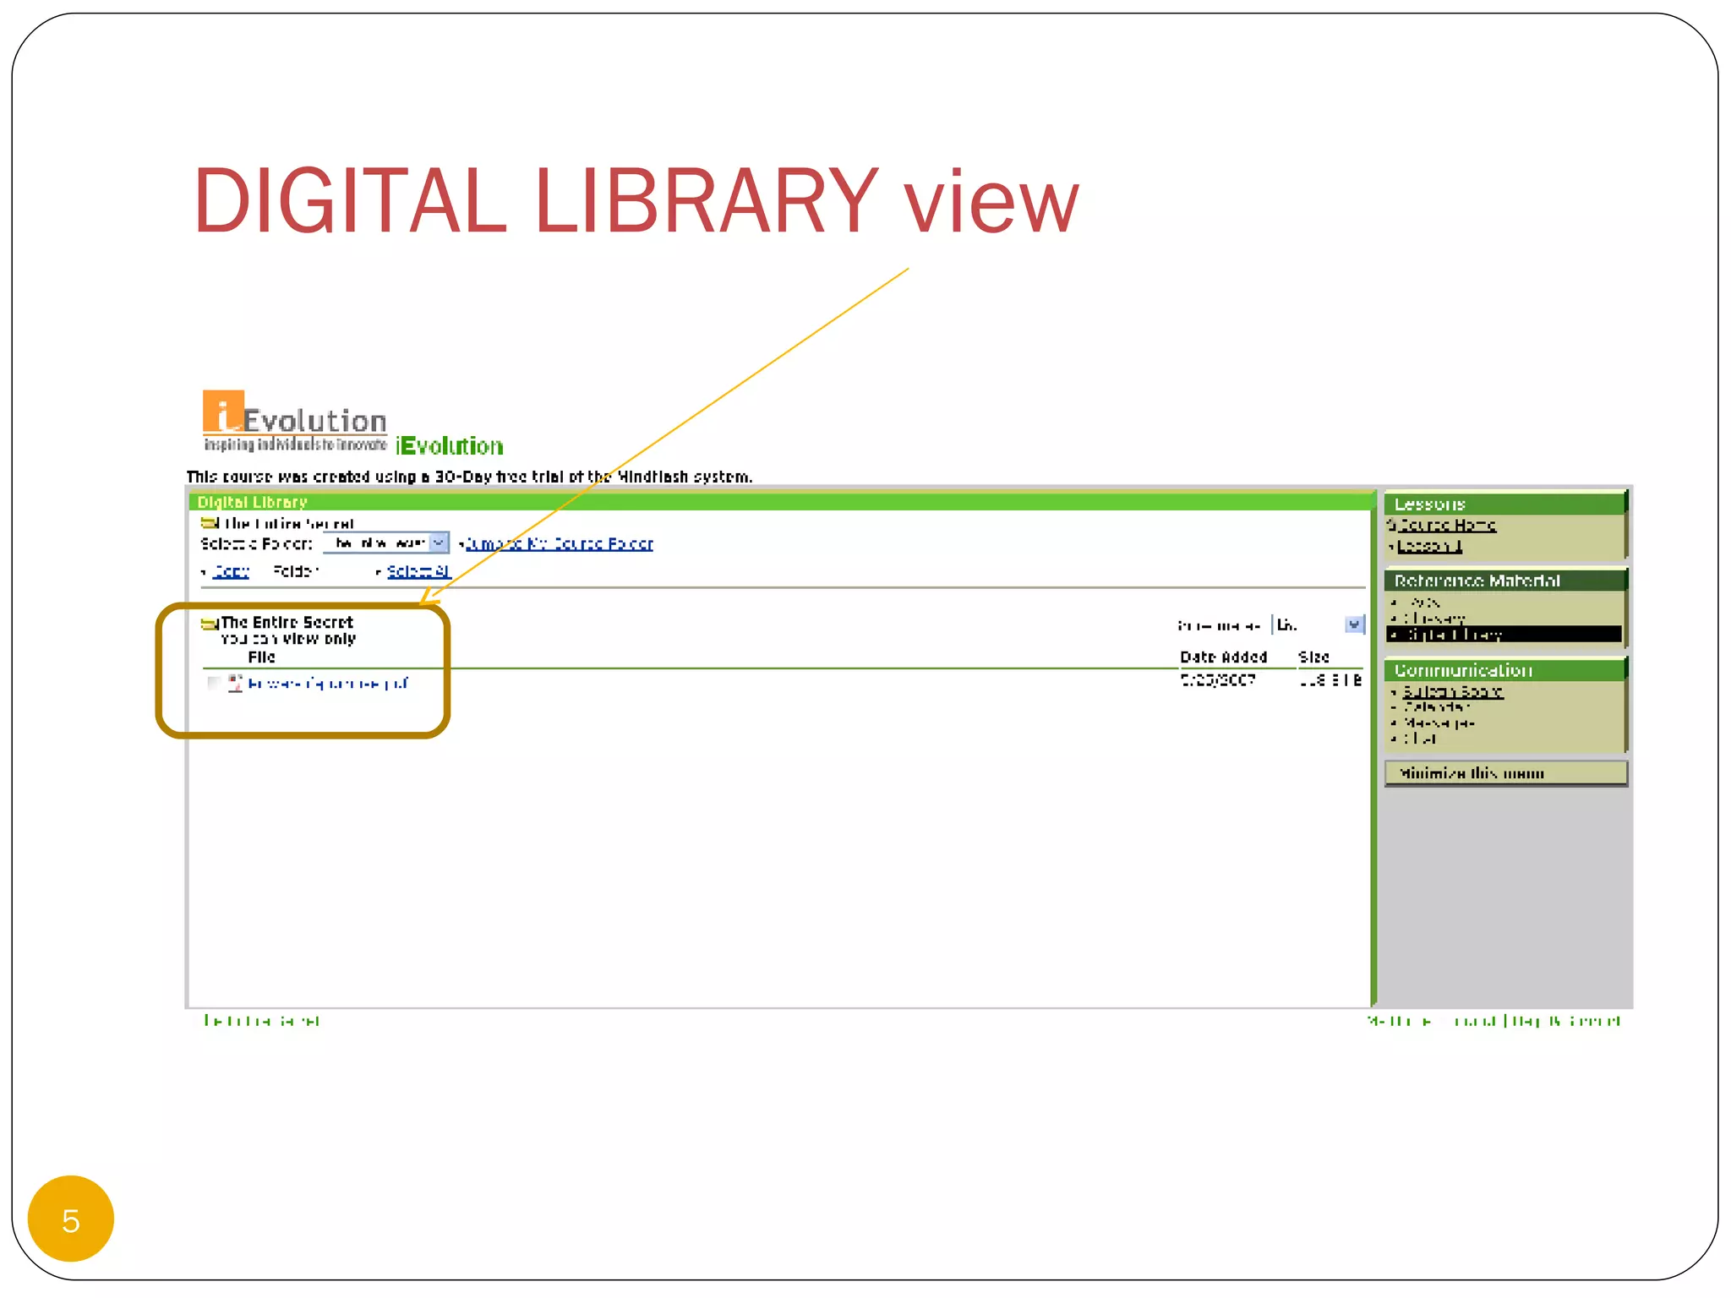Click the 2007 date cell in the file row
Image resolution: width=1731 pixels, height=1298 pixels.
click(x=1218, y=679)
